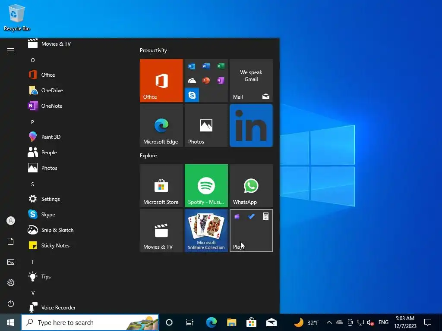Image resolution: width=442 pixels, height=331 pixels.
Task: Open Cortana from the taskbar
Action: pos(169,322)
